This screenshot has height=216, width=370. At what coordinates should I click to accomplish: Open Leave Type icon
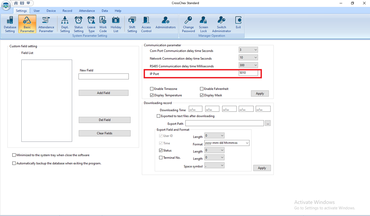[x=91, y=24]
